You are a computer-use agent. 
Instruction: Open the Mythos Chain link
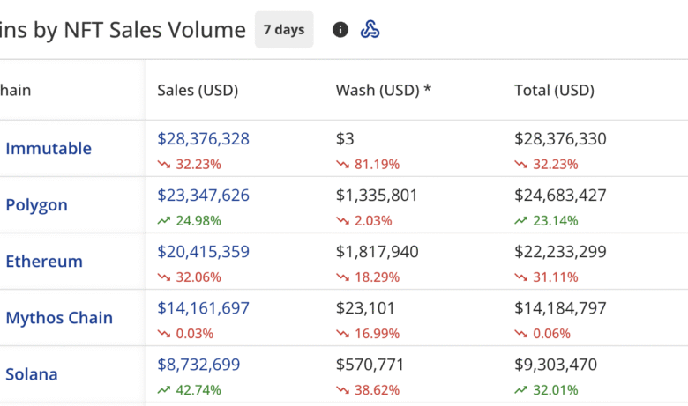[59, 318]
